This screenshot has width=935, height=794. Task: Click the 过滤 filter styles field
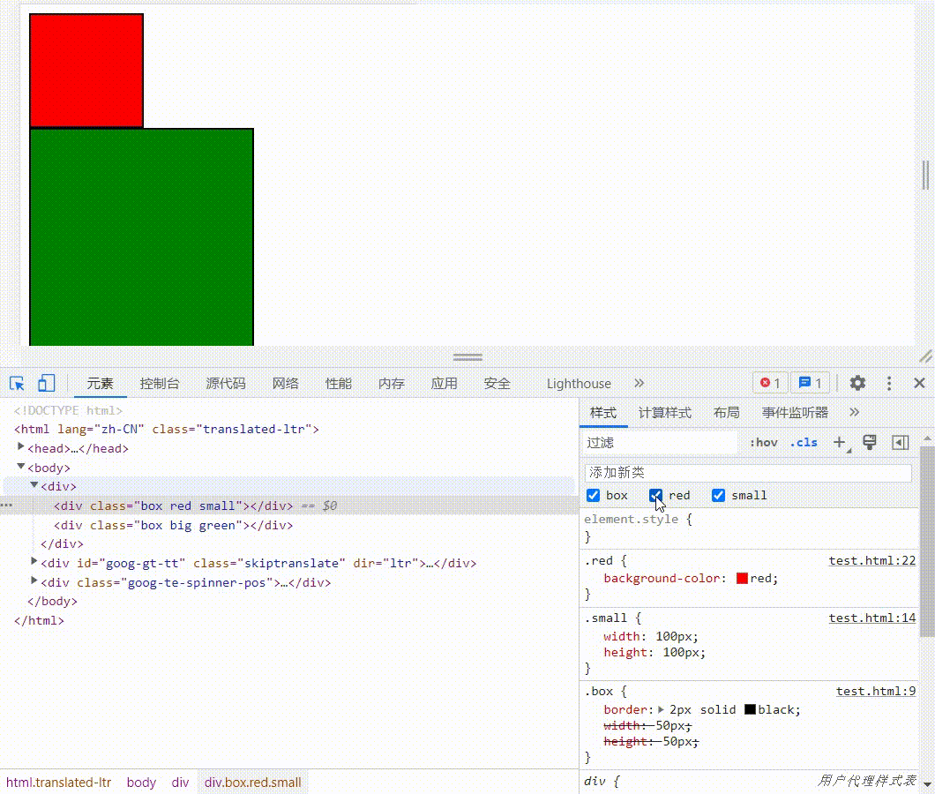tap(661, 442)
